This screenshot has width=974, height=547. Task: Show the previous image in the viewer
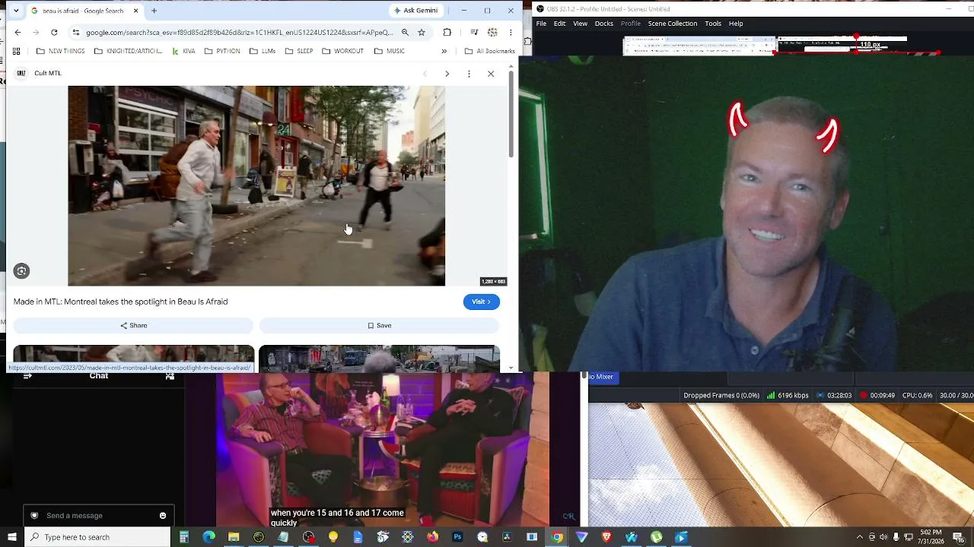tap(425, 74)
